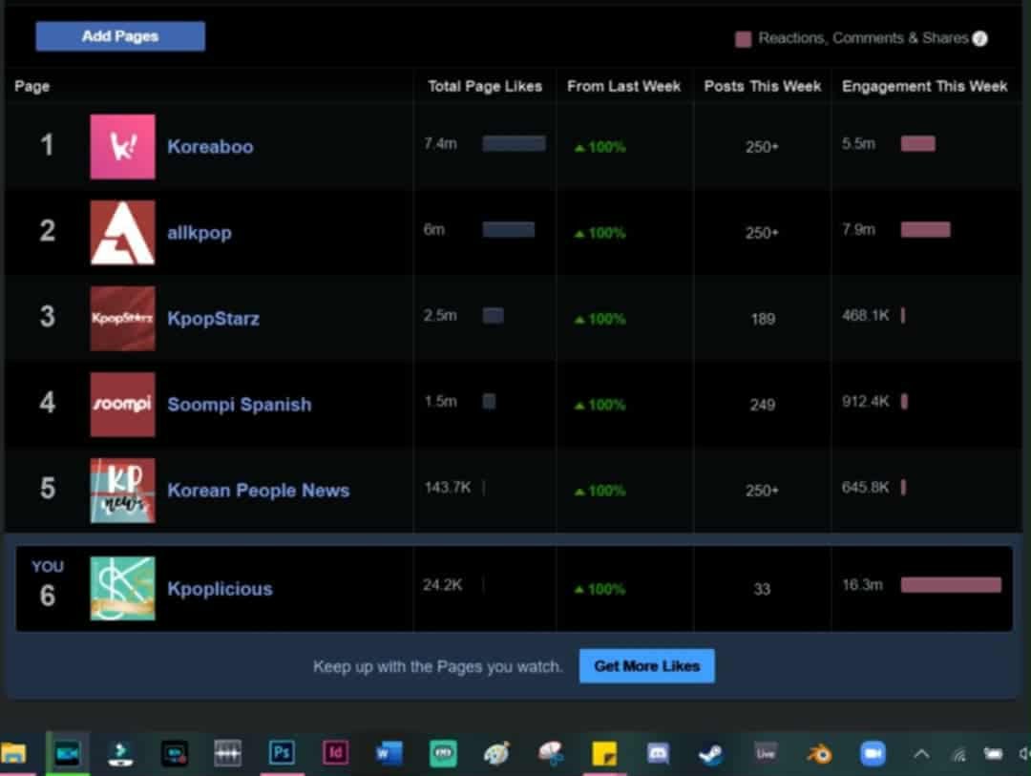Open InDesign from the taskbar
The width and height of the screenshot is (1031, 776).
coord(335,752)
